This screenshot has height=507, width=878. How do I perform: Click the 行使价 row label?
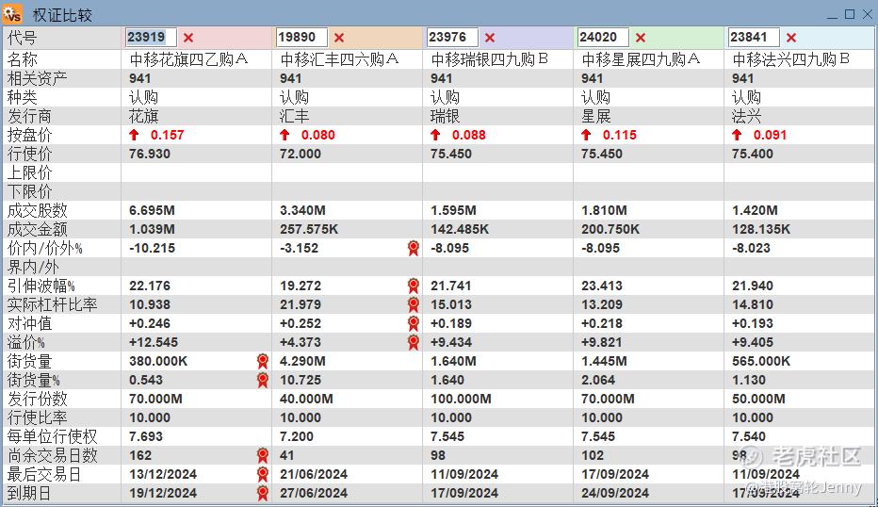[29, 154]
